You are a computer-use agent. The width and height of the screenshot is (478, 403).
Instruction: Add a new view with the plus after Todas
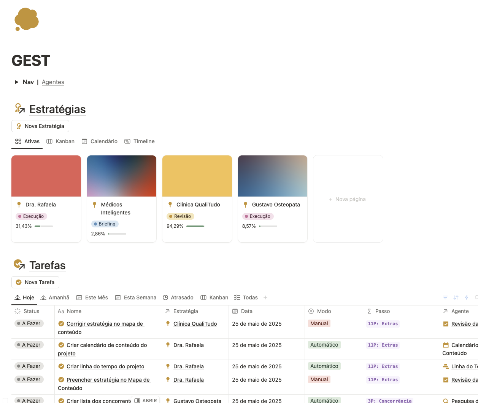[265, 297]
